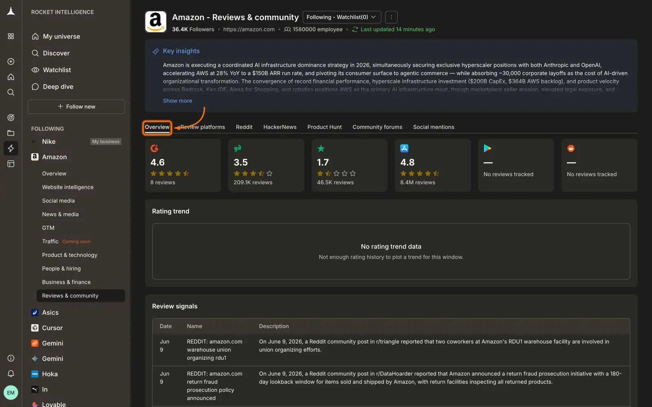Viewport: 652px width, 407px height.
Task: Open News & media in sidebar
Action: pos(60,214)
